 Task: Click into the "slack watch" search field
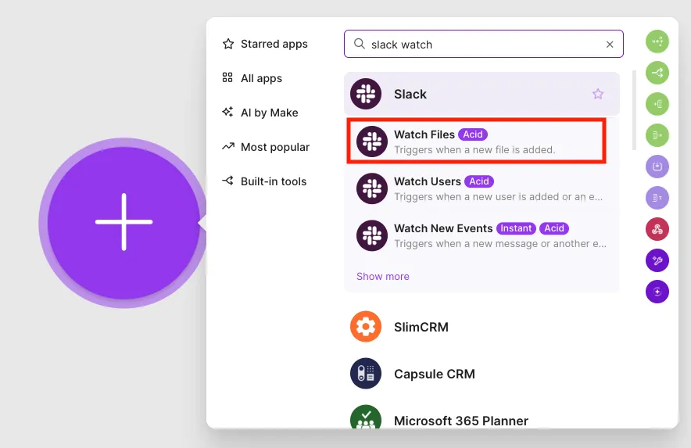(x=483, y=44)
